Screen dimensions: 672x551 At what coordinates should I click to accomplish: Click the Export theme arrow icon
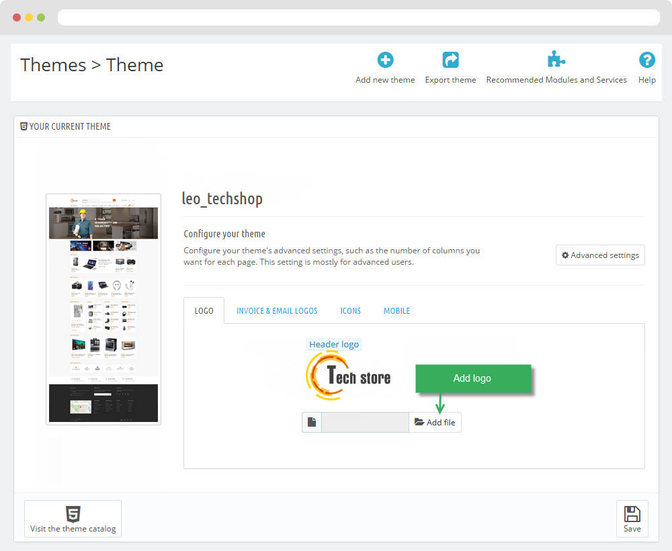coord(450,60)
